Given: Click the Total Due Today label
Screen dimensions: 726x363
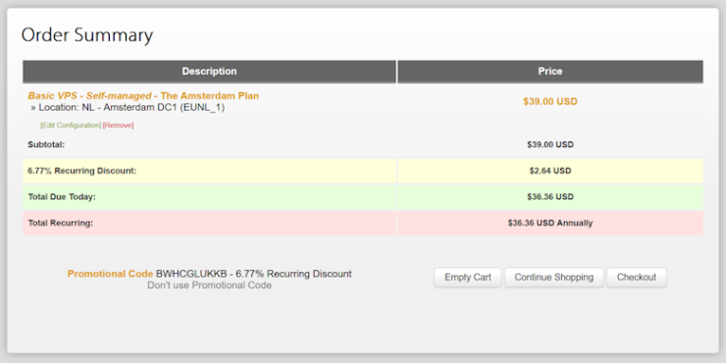Looking at the screenshot, I should pos(62,197).
